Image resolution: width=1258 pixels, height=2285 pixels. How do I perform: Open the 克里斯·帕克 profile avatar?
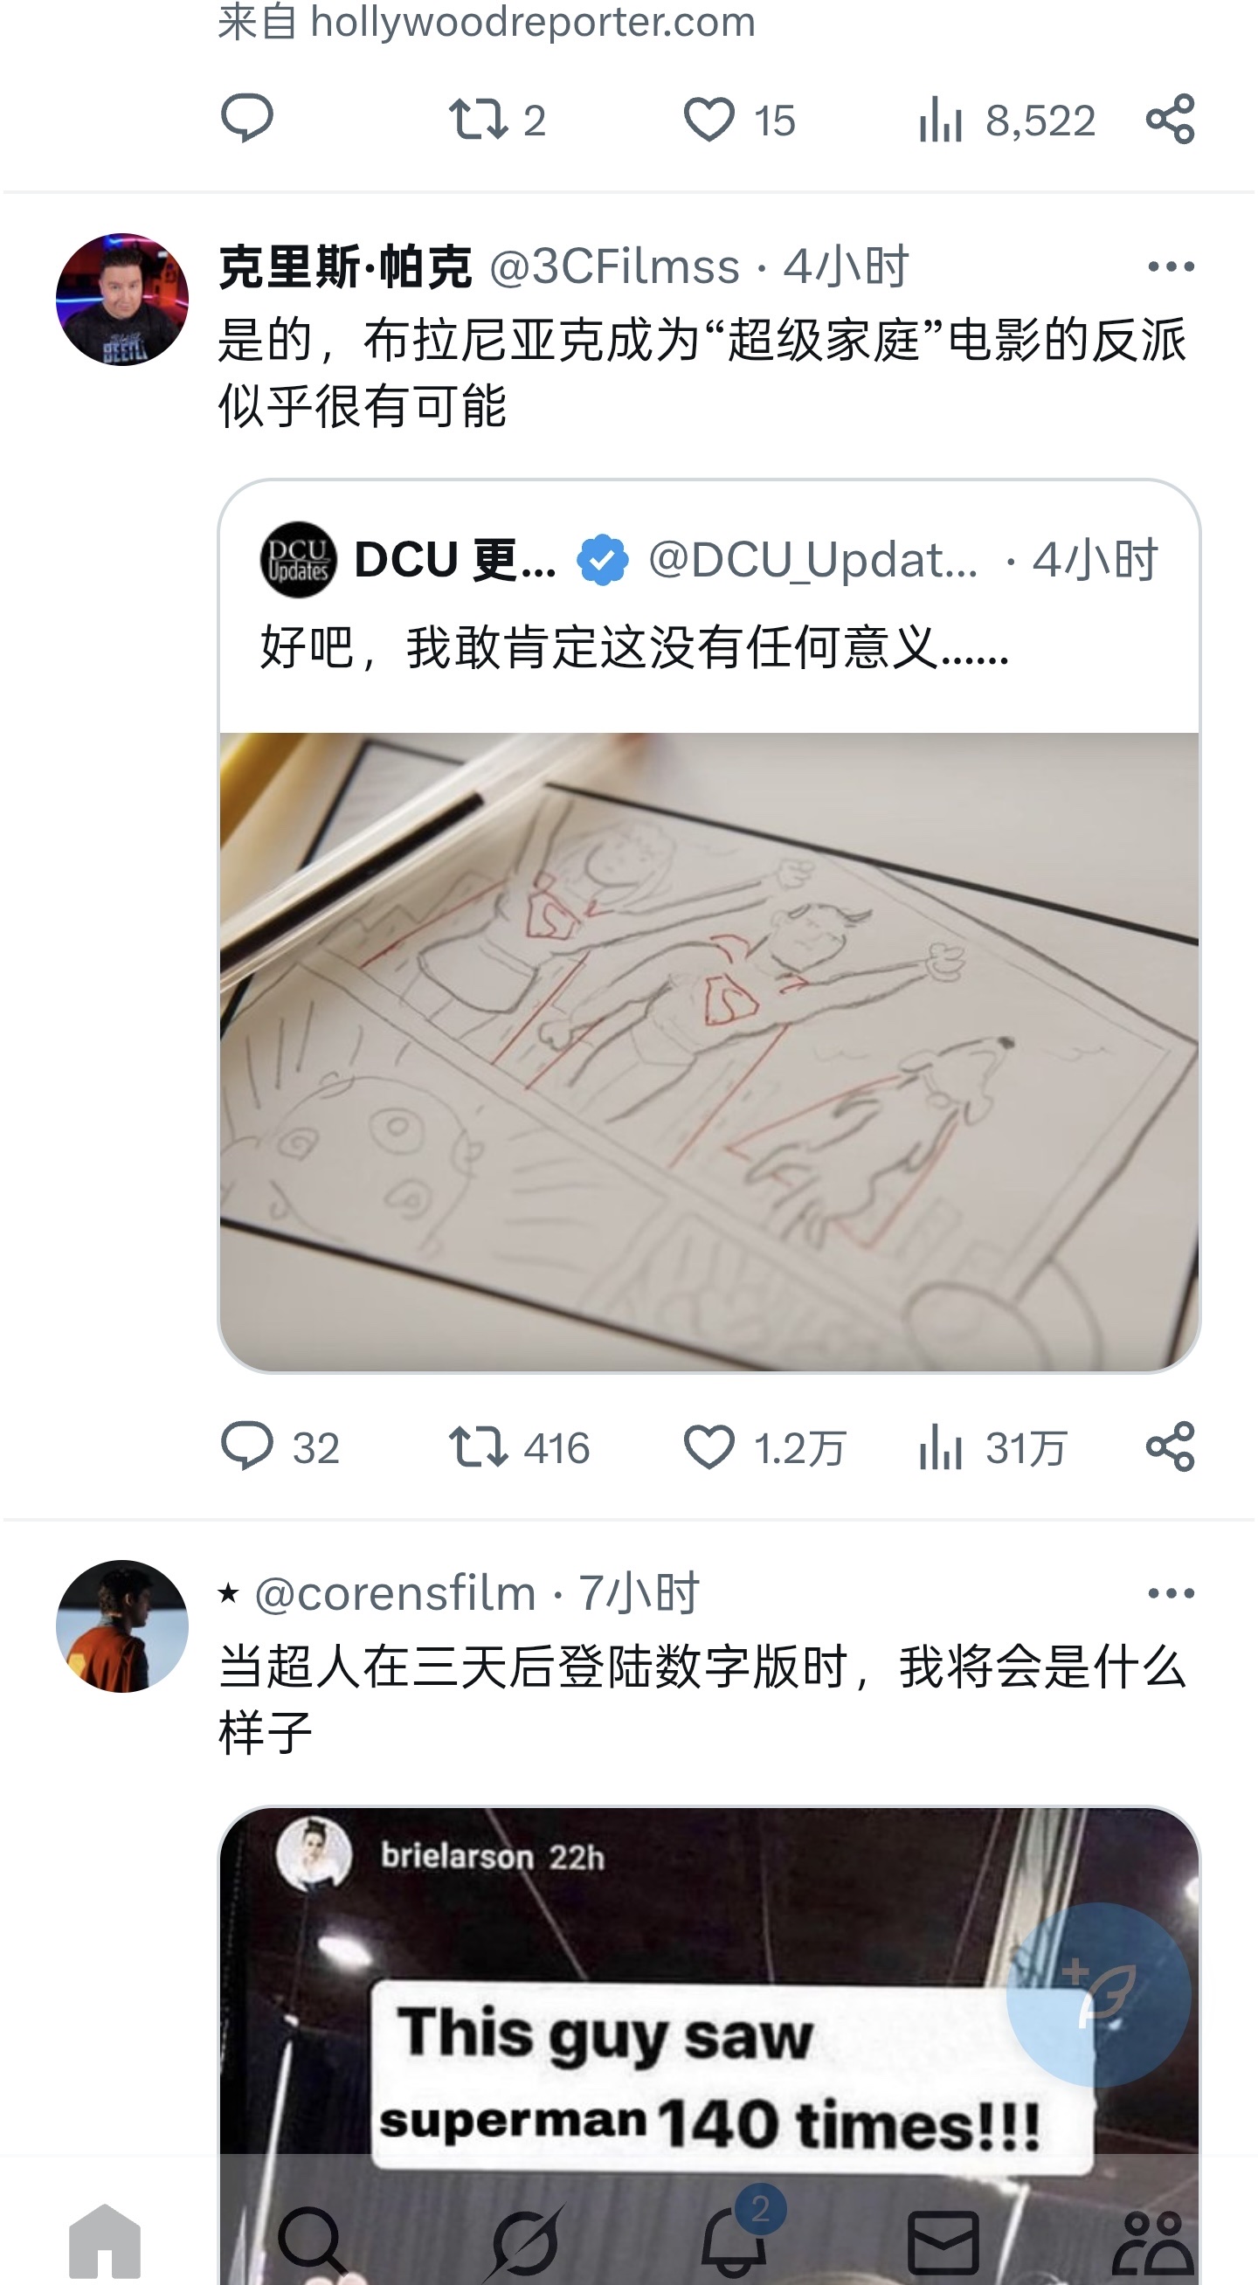pos(121,299)
